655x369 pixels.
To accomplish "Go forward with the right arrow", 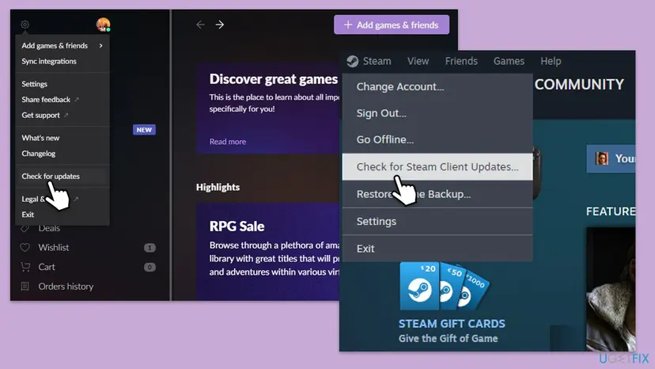I will [x=220, y=25].
